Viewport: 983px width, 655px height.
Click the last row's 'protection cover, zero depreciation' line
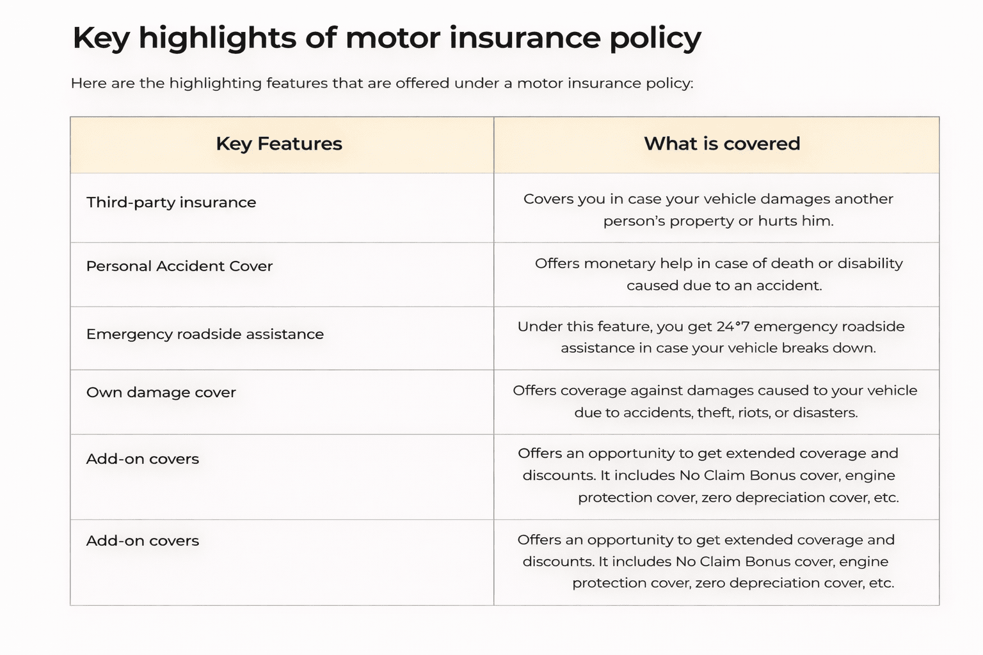(x=733, y=583)
